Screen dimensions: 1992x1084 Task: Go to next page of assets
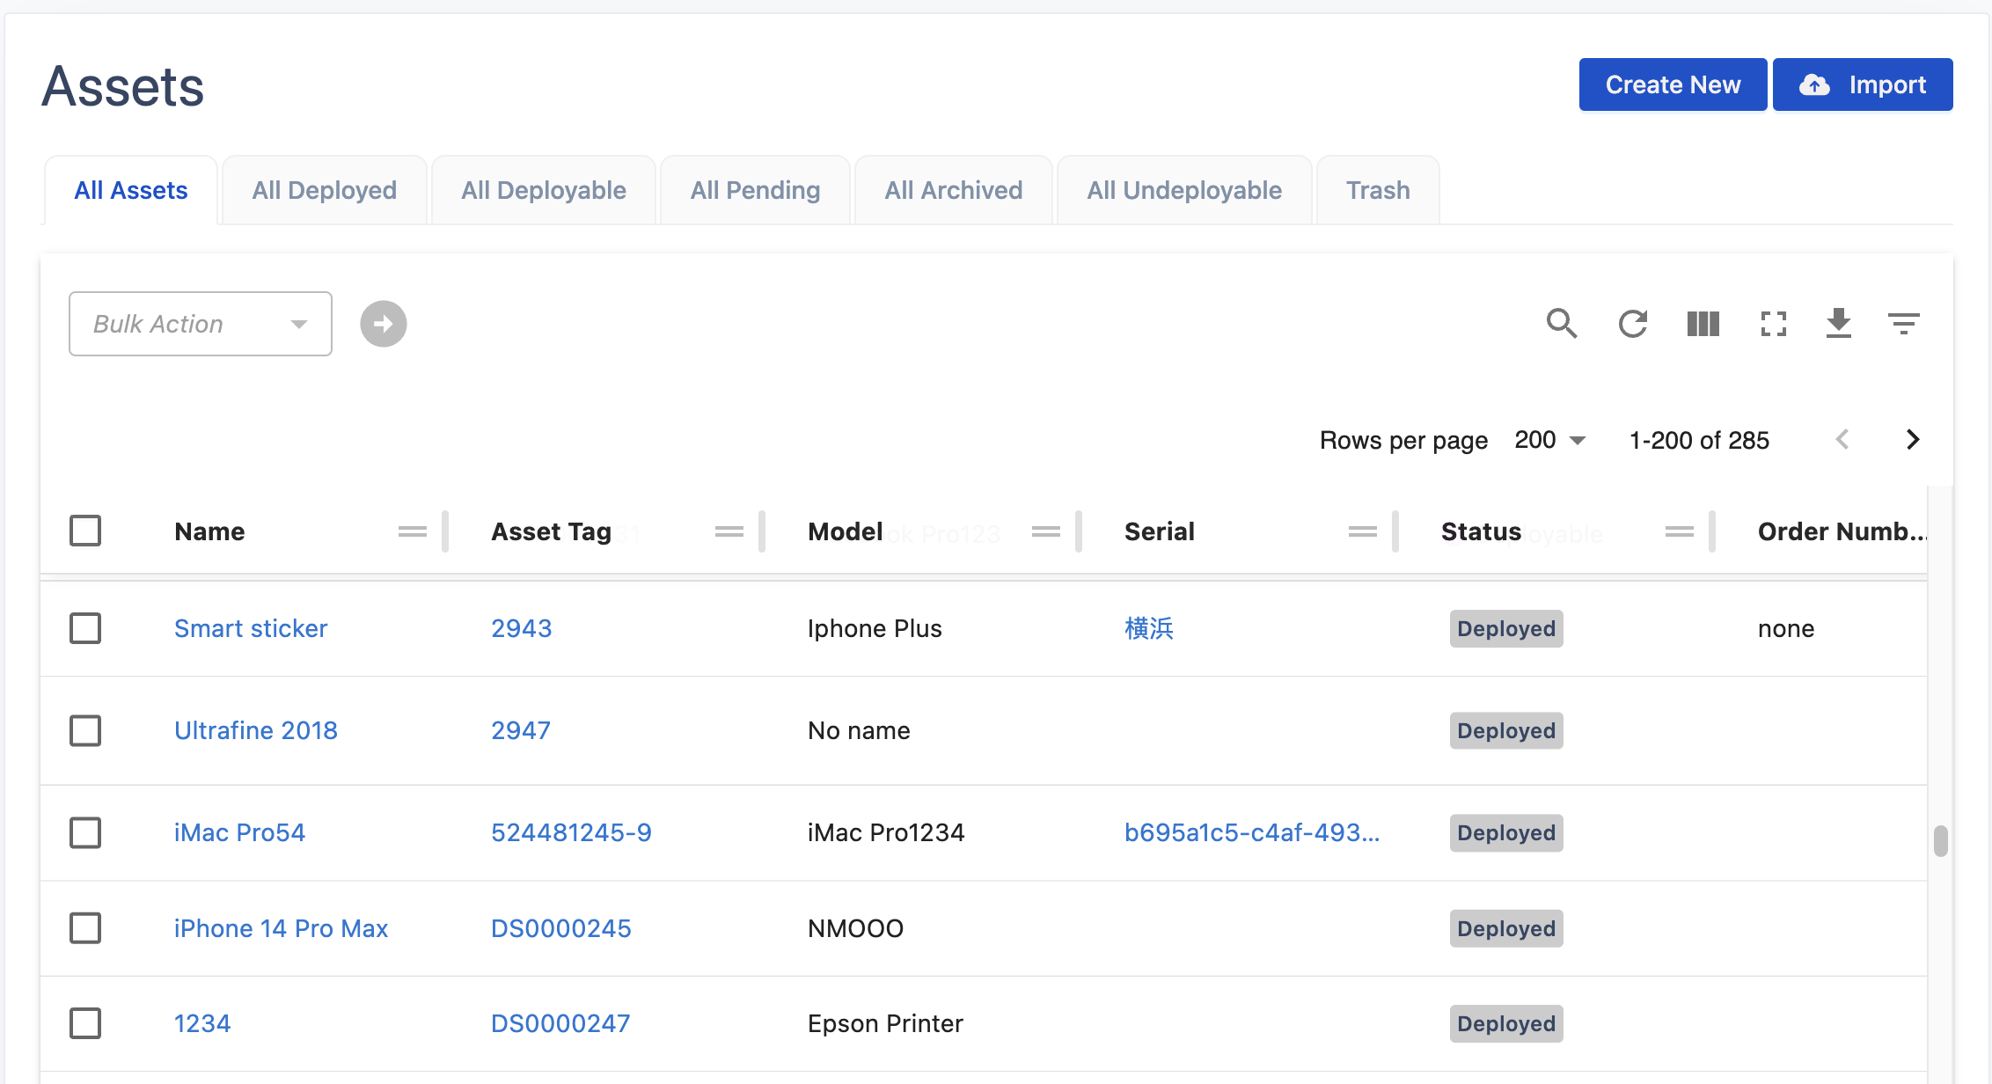tap(1912, 440)
